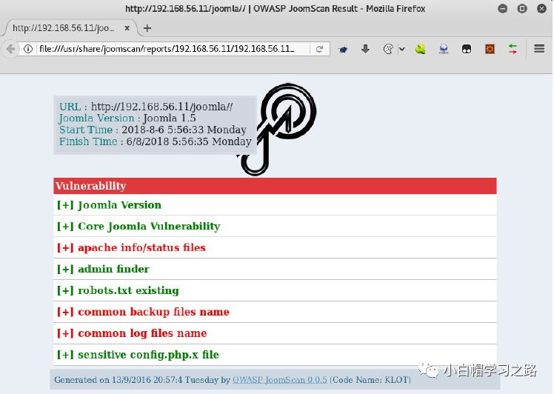Expand the Joomla Version section
This screenshot has height=394, width=554.
point(275,205)
